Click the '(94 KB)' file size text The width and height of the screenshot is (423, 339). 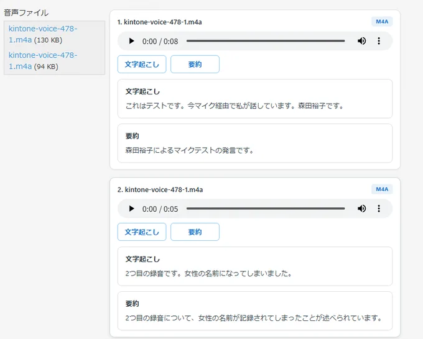tap(46, 66)
